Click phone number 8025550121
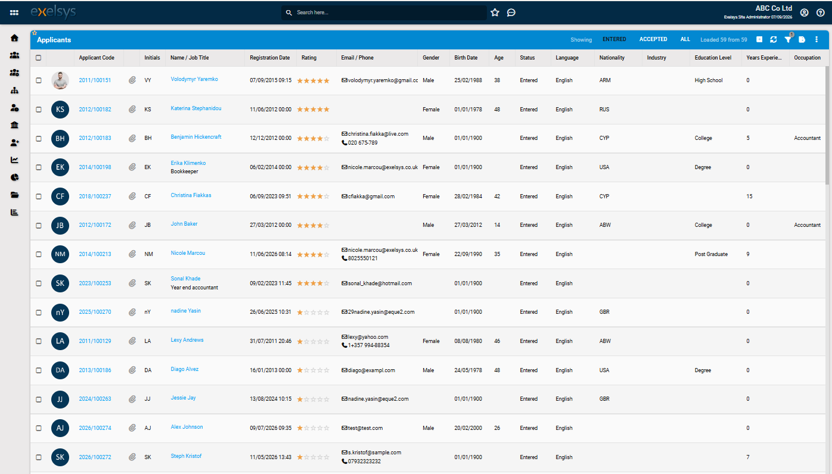 point(363,258)
